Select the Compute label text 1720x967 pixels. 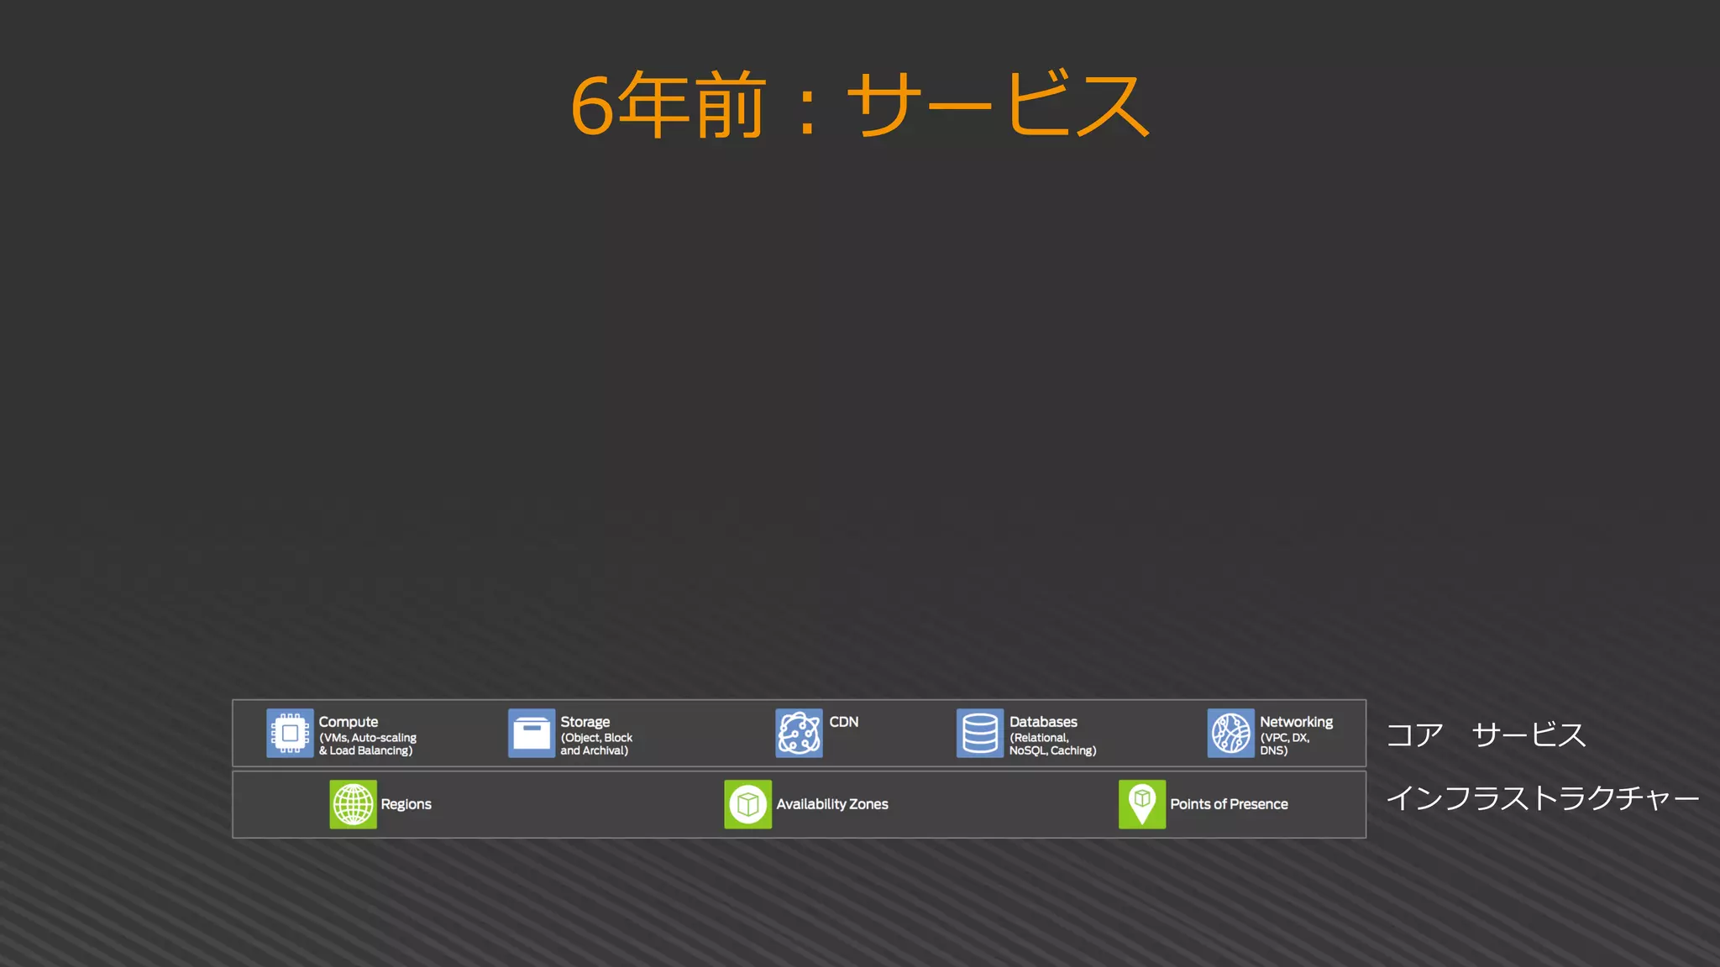(348, 722)
